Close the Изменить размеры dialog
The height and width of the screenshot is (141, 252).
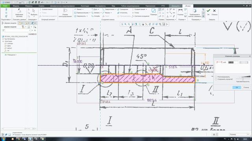tap(250, 56)
